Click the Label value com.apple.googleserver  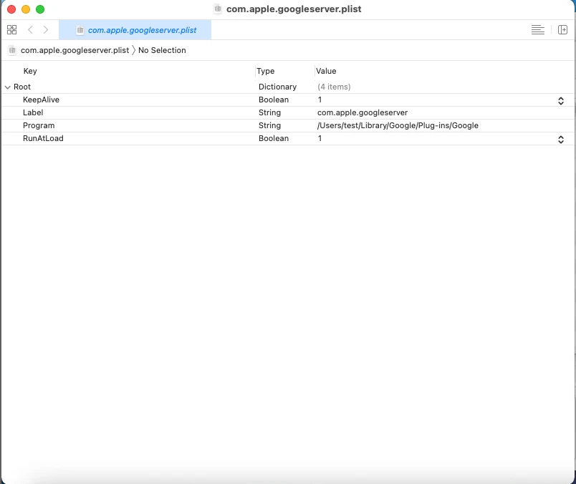click(x=363, y=113)
